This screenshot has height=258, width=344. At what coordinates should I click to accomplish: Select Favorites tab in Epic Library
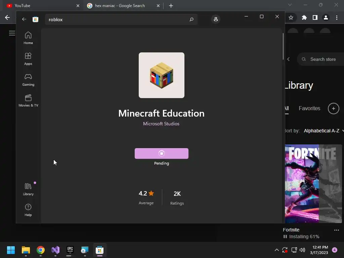coord(309,109)
